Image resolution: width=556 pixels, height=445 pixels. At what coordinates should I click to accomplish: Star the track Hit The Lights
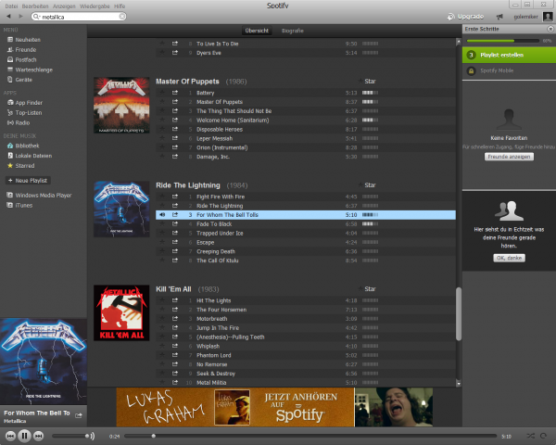click(162, 300)
